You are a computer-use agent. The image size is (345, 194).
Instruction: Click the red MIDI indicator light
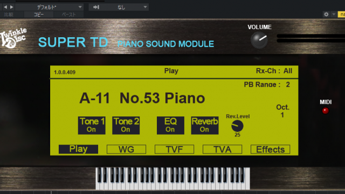coord(325,110)
